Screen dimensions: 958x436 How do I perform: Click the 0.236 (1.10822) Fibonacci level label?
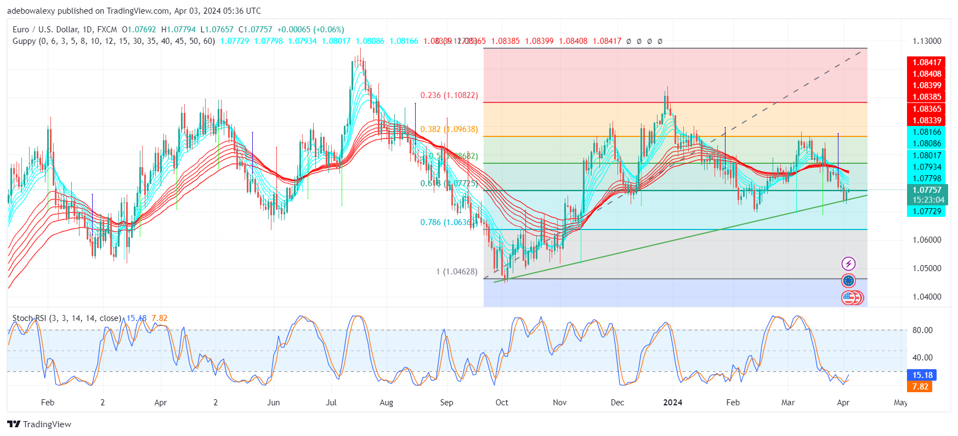coord(449,95)
